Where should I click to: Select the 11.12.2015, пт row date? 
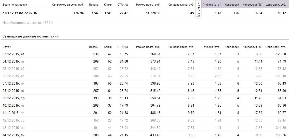tap(13, 113)
